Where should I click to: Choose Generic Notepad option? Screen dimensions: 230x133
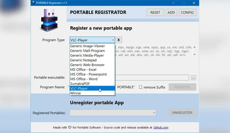(92, 60)
